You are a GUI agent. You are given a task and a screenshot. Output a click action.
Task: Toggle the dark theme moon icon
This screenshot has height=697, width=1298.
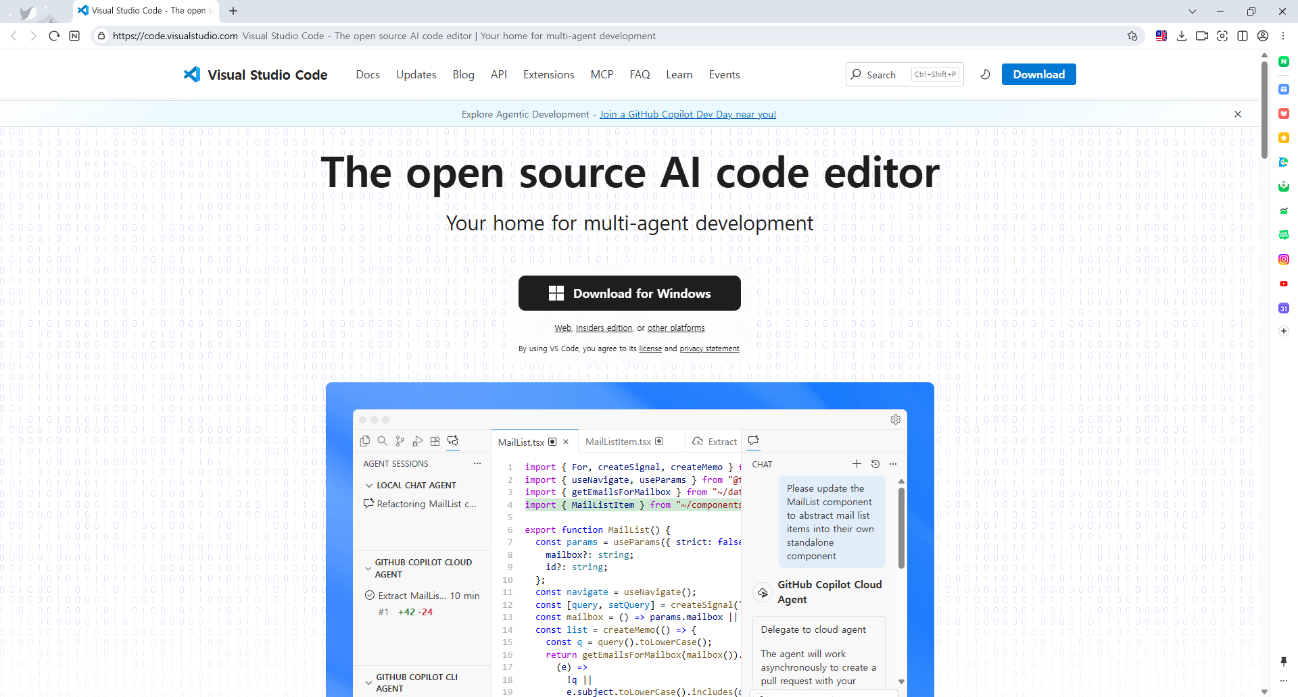point(985,74)
